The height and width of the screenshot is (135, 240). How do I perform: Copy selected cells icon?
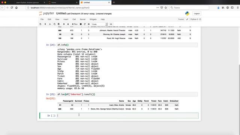point(54,24)
